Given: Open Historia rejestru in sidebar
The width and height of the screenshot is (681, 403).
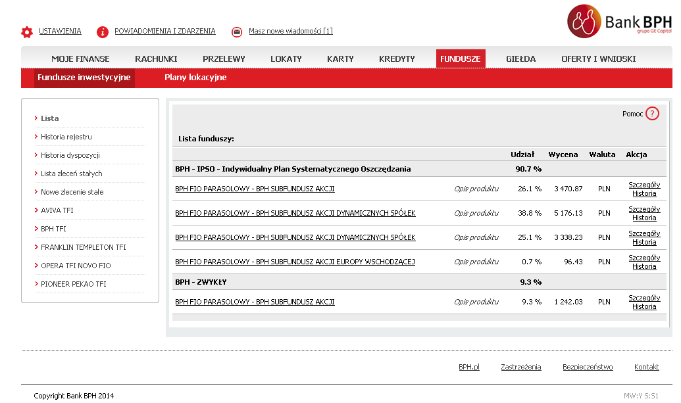Looking at the screenshot, I should (x=66, y=137).
